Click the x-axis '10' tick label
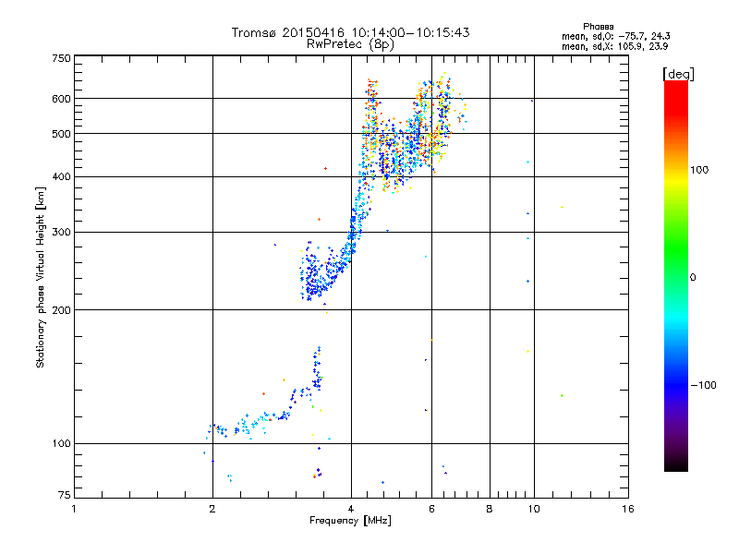Viewport: 739px width, 554px height. [534, 509]
